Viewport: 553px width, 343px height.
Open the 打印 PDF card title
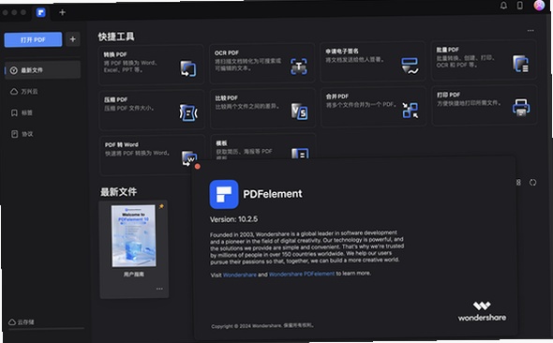(448, 95)
